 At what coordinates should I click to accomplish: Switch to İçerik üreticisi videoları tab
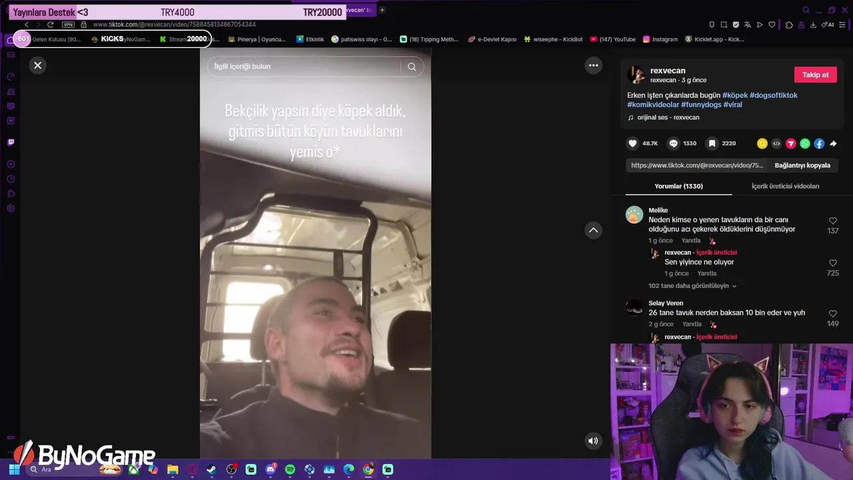point(785,186)
